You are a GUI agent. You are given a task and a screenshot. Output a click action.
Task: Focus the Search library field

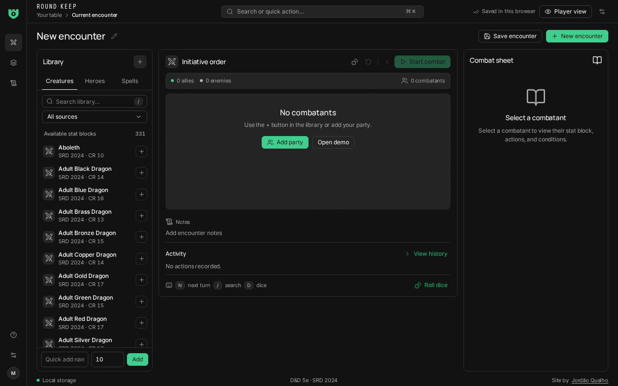pyautogui.click(x=95, y=101)
